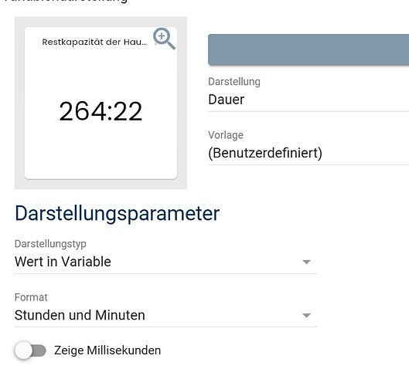Click the Darstellungstyp field label
Image resolution: width=409 pixels, height=386 pixels.
pos(50,244)
